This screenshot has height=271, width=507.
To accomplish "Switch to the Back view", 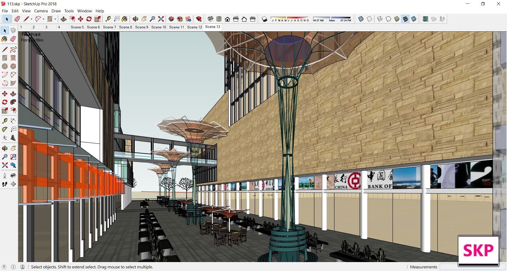I will coord(244,19).
